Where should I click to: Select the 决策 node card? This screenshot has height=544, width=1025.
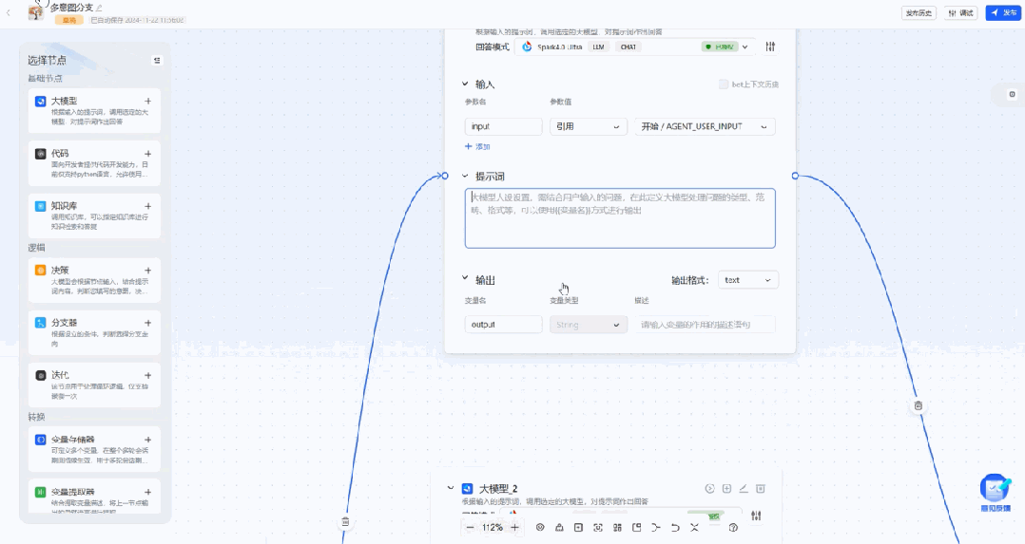click(x=94, y=280)
